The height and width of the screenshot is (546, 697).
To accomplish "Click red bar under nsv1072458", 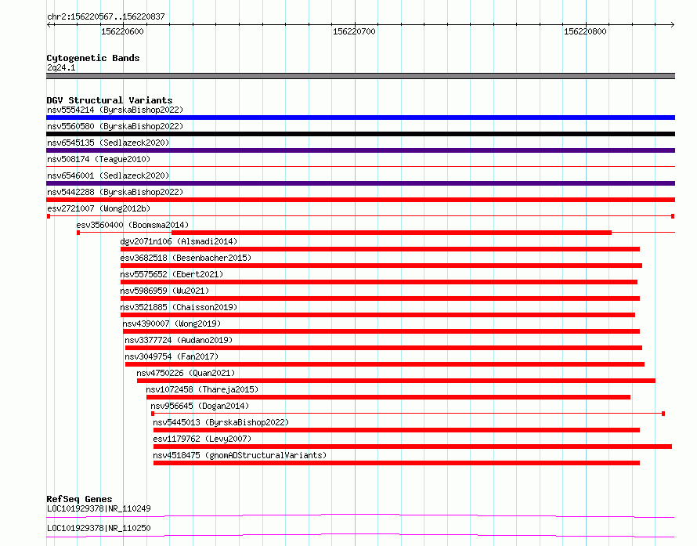I will [388, 397].
